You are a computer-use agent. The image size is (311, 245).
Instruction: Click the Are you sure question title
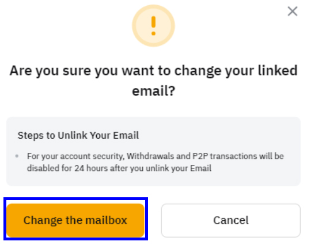(x=153, y=81)
